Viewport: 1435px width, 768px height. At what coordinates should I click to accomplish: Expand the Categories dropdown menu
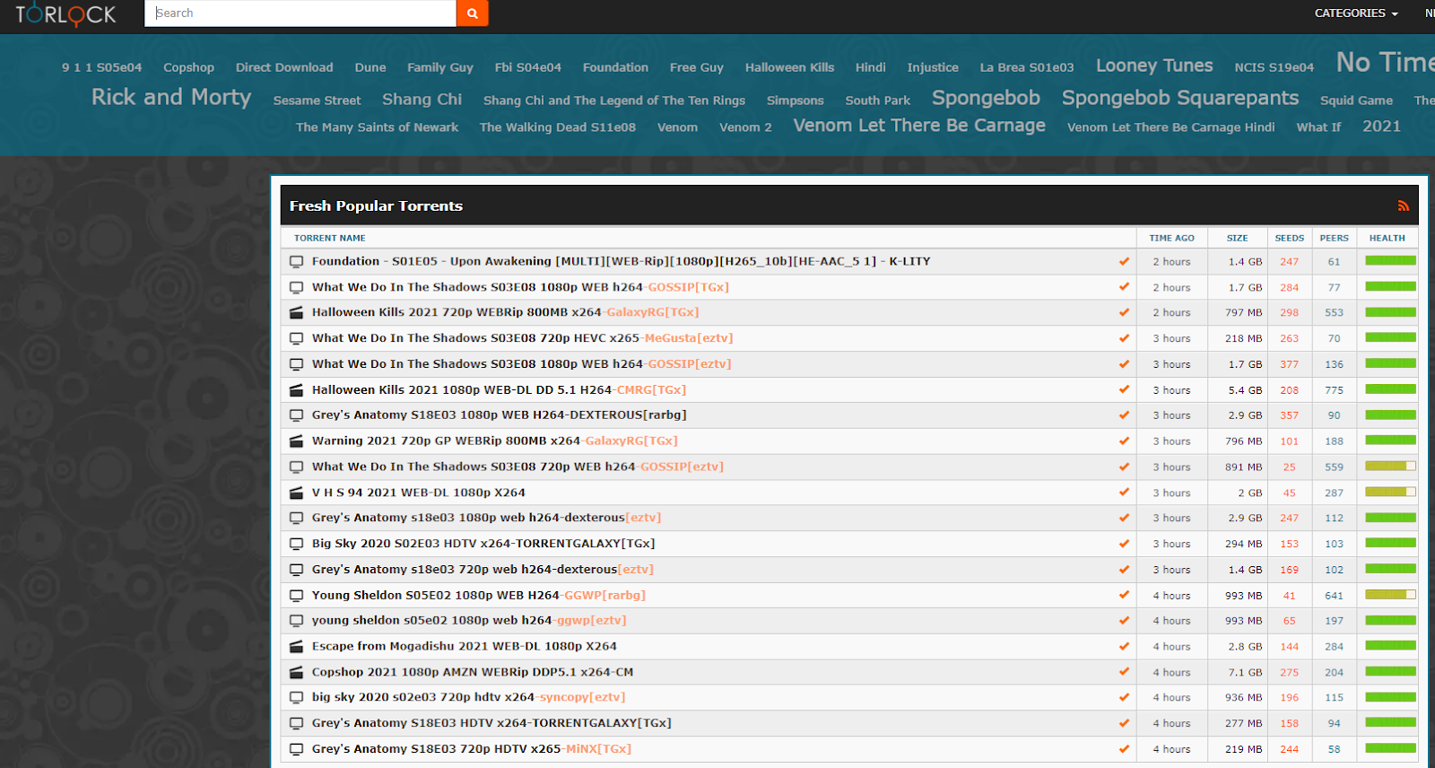coord(1355,13)
